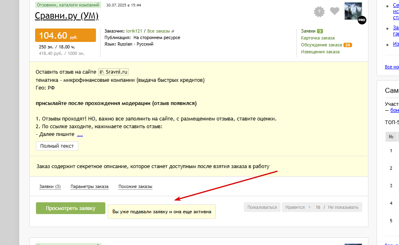399x245 pixels.
Task: Add order to favorites with heart icon
Action: click(x=334, y=11)
